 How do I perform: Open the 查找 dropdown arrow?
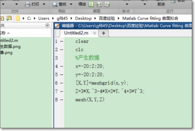71,4
